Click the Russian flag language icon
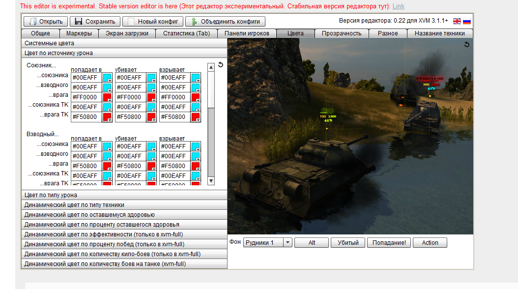Image resolution: width=518 pixels, height=289 pixels. pyautogui.click(x=467, y=21)
